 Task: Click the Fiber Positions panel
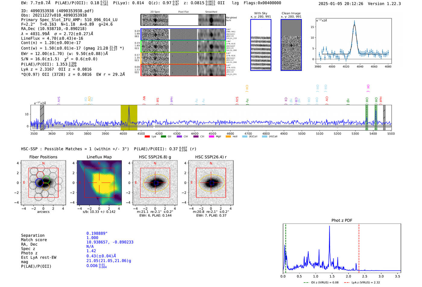pyautogui.click(x=43, y=183)
